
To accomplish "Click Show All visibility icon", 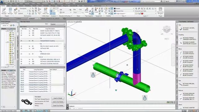I will click(x=106, y=11).
